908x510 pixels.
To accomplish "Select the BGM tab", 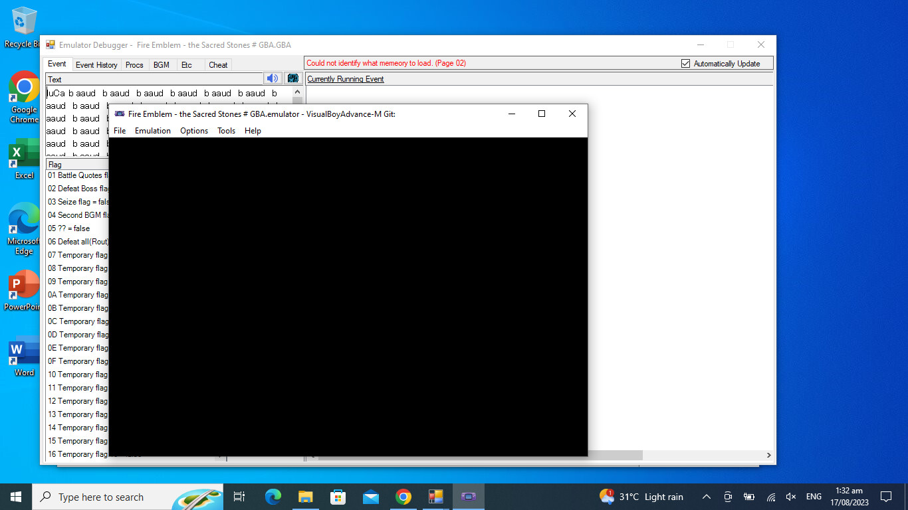I will pos(161,64).
